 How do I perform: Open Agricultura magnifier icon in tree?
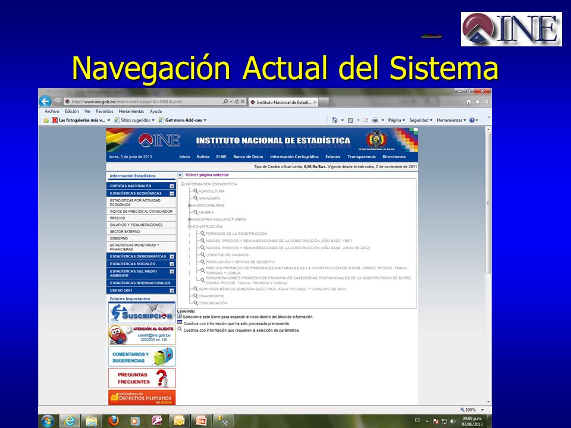tap(196, 191)
